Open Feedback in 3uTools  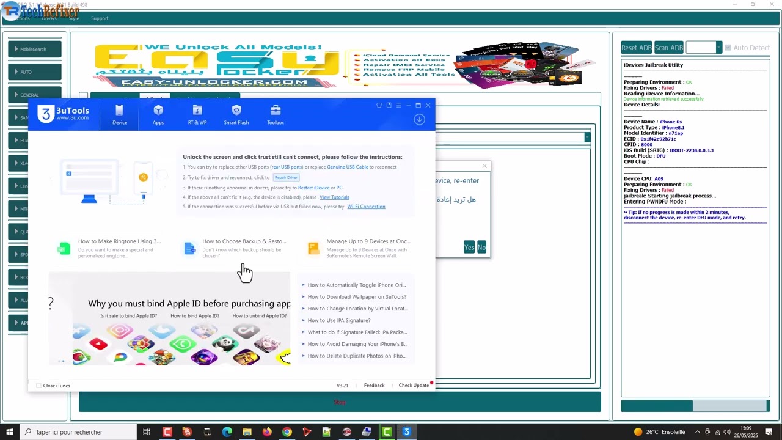[x=374, y=386]
